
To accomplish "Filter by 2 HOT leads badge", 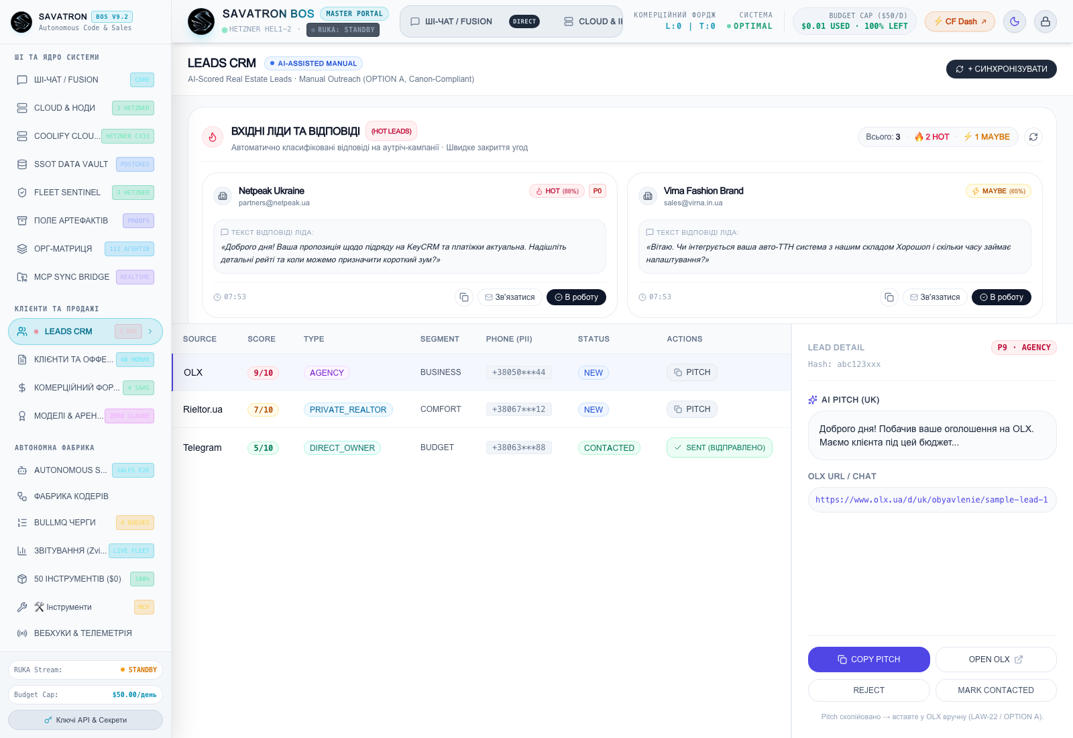I will tap(932, 137).
